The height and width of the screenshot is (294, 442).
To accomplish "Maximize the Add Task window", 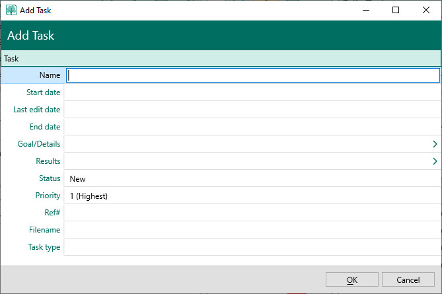I will click(396, 10).
